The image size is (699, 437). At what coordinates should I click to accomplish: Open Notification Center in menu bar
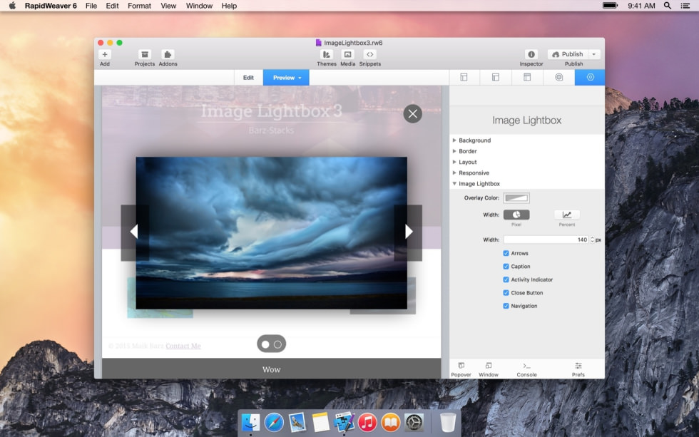click(685, 6)
